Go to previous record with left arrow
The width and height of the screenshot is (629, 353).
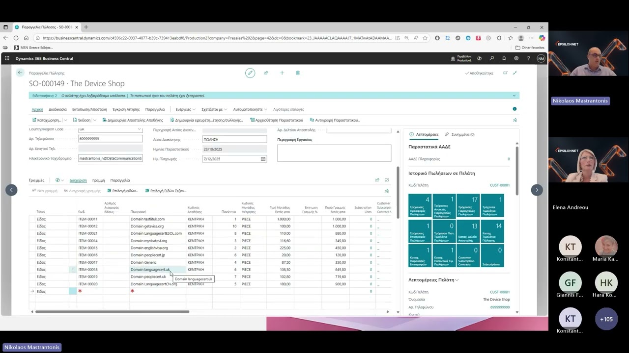[x=11, y=190]
